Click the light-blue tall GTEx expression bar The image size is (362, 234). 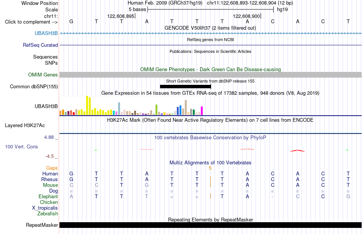point(119,108)
